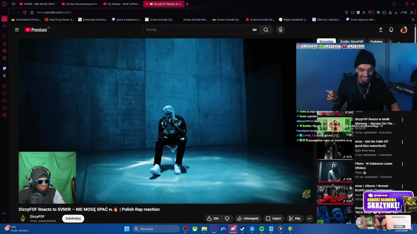Open the on-screen keyboard in search box
Viewport: 417px width, 234px height.
tap(254, 30)
